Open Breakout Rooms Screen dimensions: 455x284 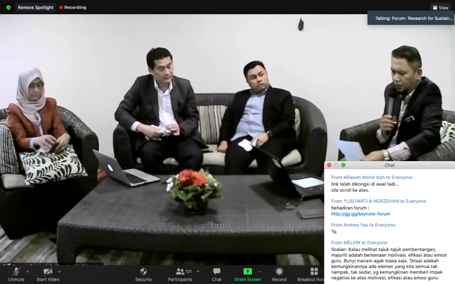pyautogui.click(x=313, y=271)
